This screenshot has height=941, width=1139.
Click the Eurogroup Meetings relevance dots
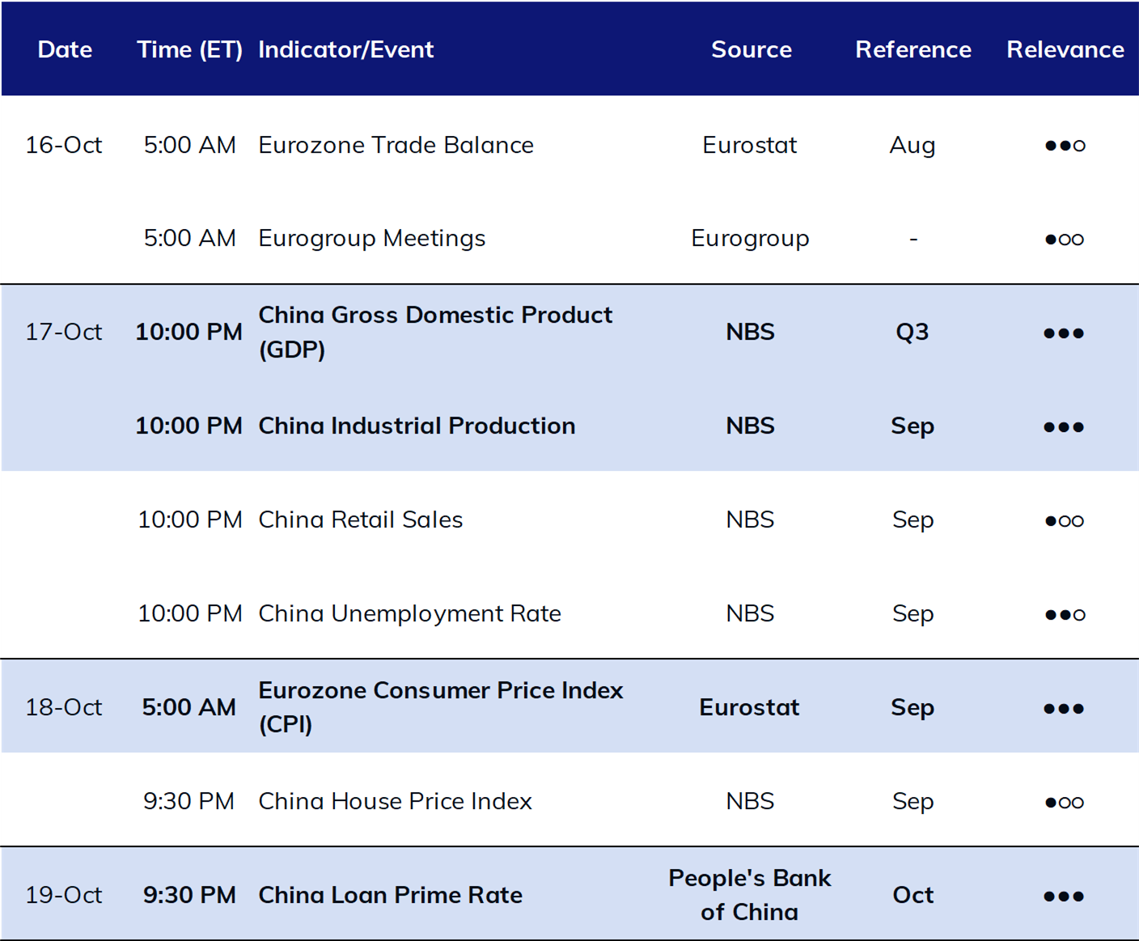click(x=1065, y=239)
